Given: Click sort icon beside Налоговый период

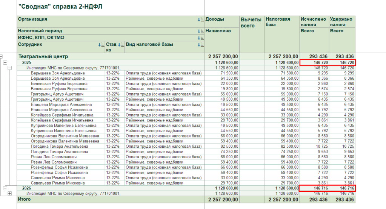Looking at the screenshot, I should [201, 31].
